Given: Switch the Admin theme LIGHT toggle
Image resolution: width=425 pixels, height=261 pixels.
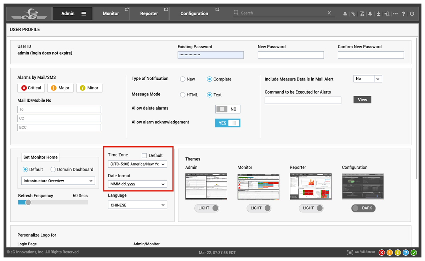Looking at the screenshot, I should tap(207, 208).
